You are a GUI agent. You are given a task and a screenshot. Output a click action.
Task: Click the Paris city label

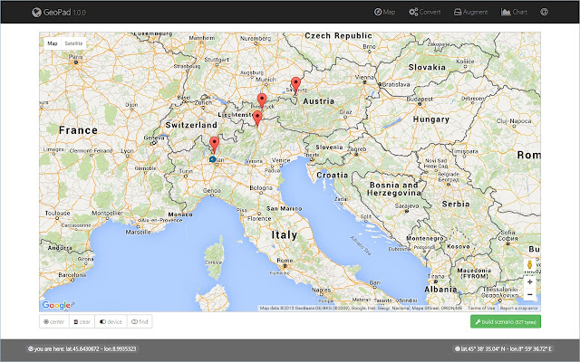[76, 57]
